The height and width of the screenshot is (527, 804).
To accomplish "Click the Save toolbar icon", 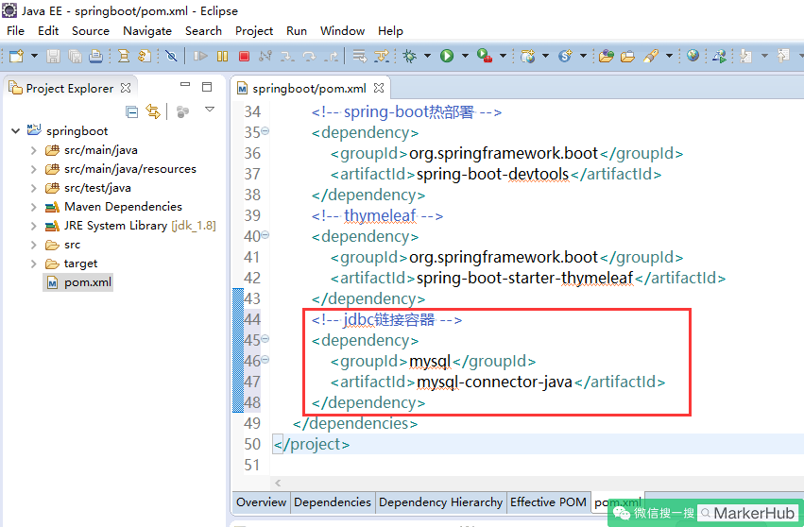I will click(x=53, y=56).
